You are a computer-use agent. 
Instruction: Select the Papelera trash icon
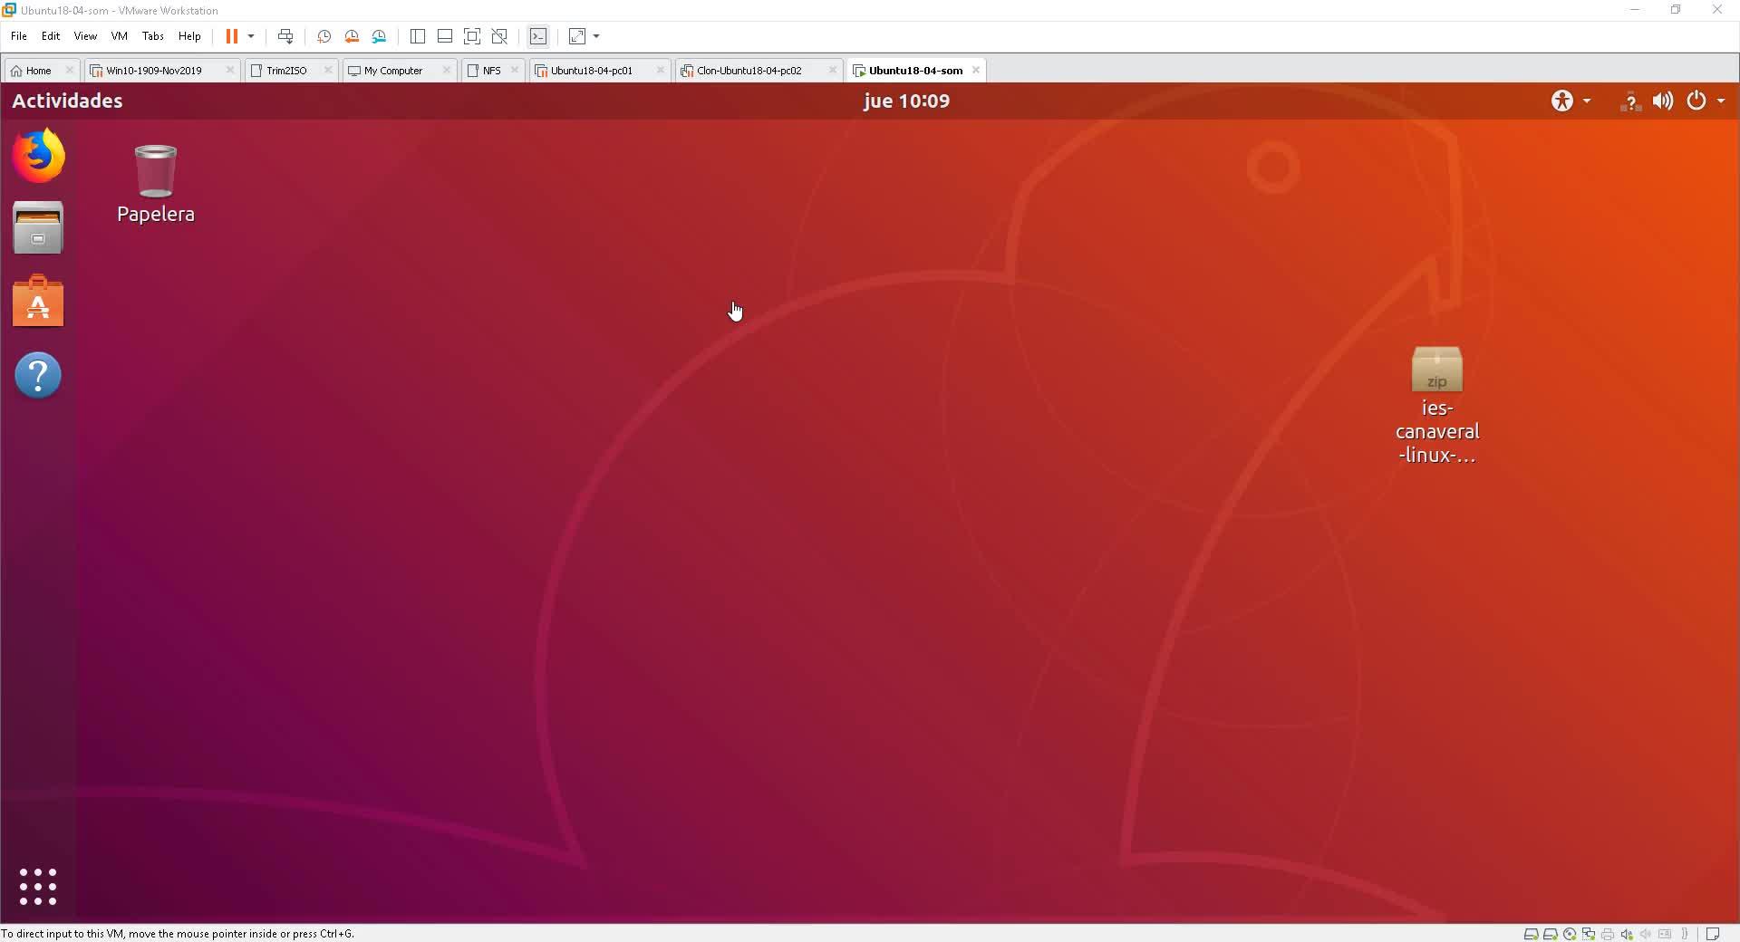156,185
